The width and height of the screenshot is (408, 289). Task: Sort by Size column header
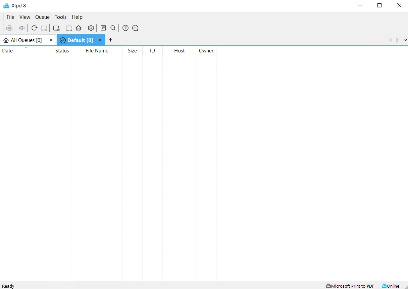point(133,51)
